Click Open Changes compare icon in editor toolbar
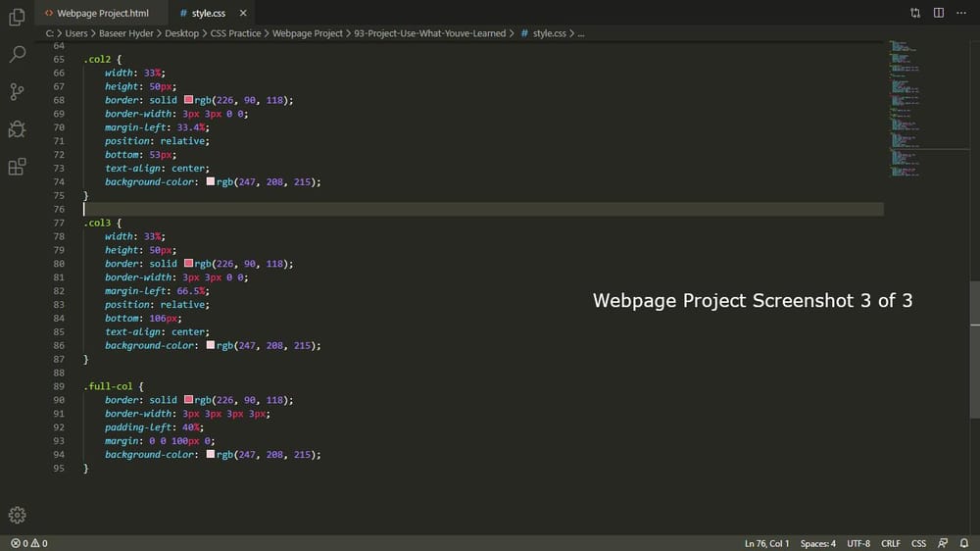Viewport: 980px width, 551px height. point(915,13)
